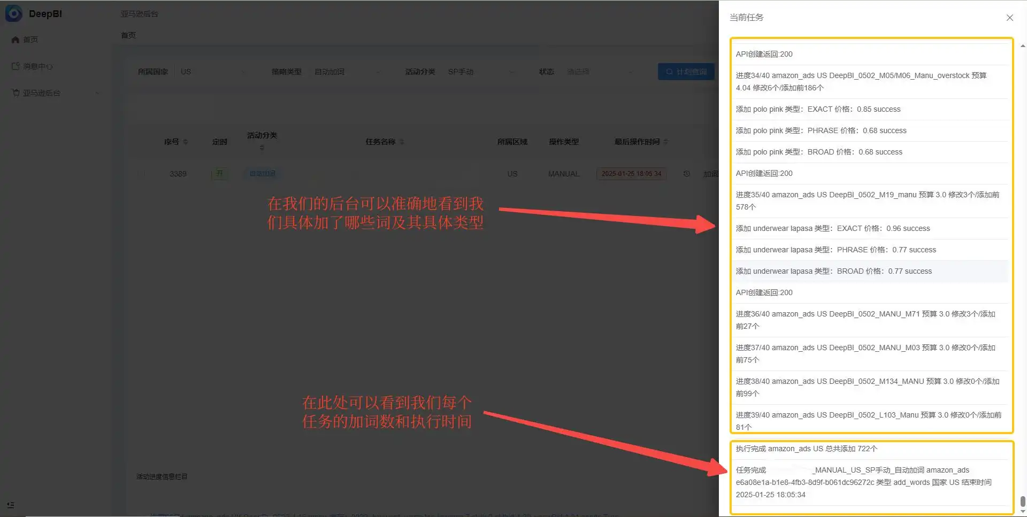Viewport: 1027px width, 517px height.
Task: Click the MANUAL cell in row 3389
Action: 564,174
